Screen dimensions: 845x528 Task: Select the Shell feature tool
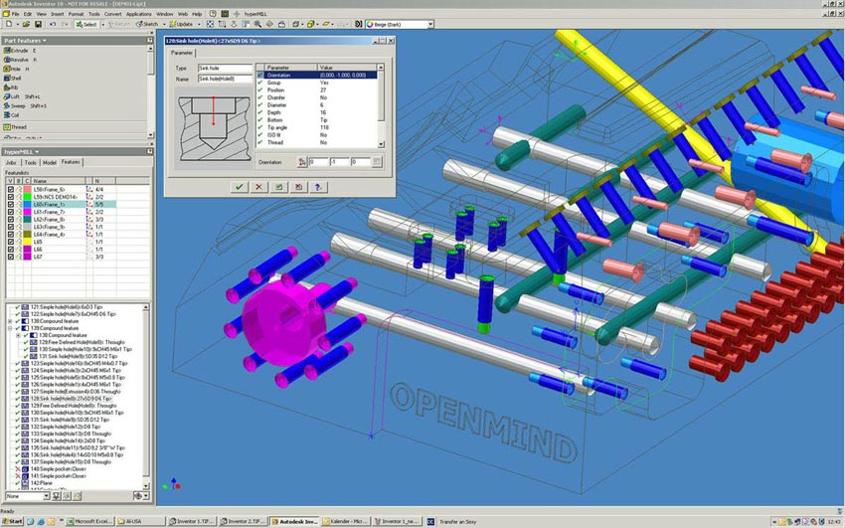(x=13, y=79)
